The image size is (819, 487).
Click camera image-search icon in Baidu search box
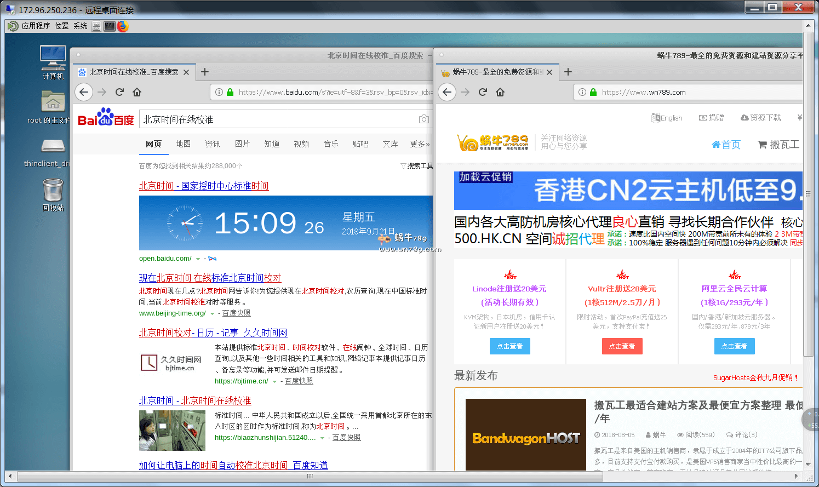tap(423, 119)
